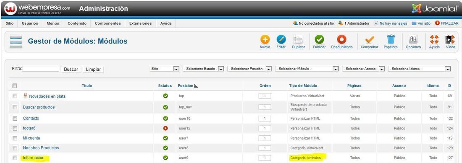Screen dimensions: 462x163
Task: Open the Seleccionar Posición dropdown
Action: pos(249,69)
